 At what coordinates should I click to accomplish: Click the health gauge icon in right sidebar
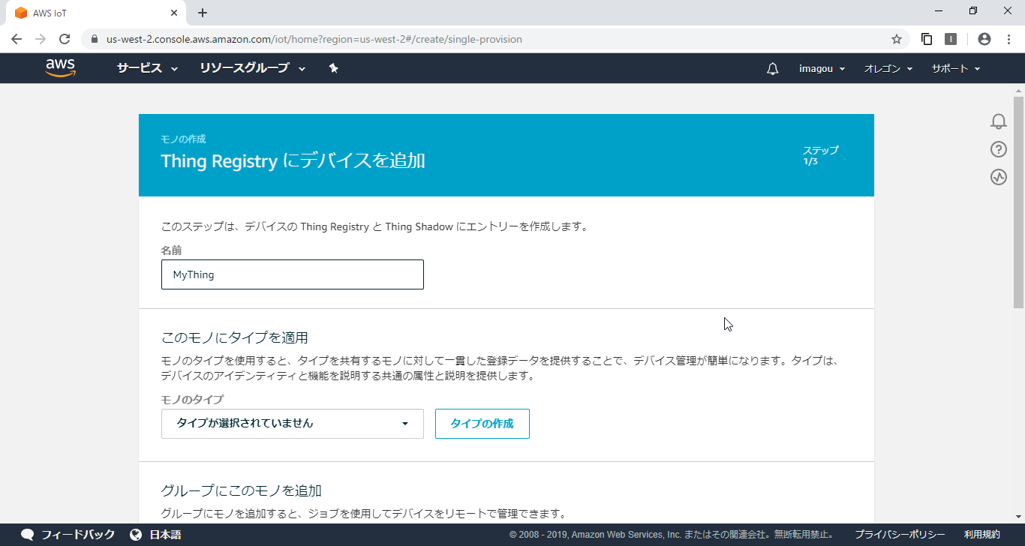click(998, 177)
